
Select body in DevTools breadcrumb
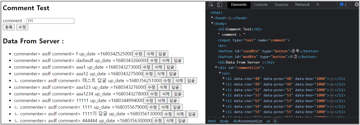click(x=224, y=121)
